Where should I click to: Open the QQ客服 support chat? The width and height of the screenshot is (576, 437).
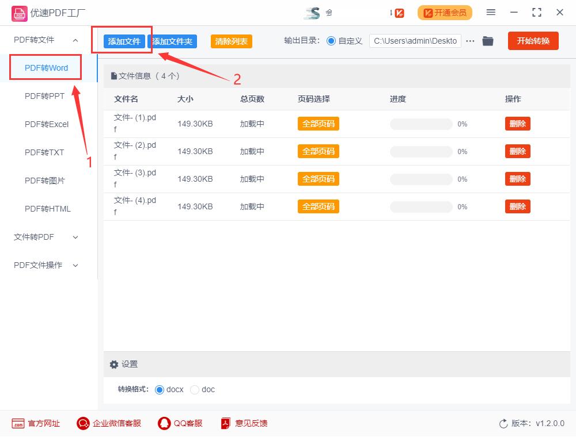coord(180,423)
